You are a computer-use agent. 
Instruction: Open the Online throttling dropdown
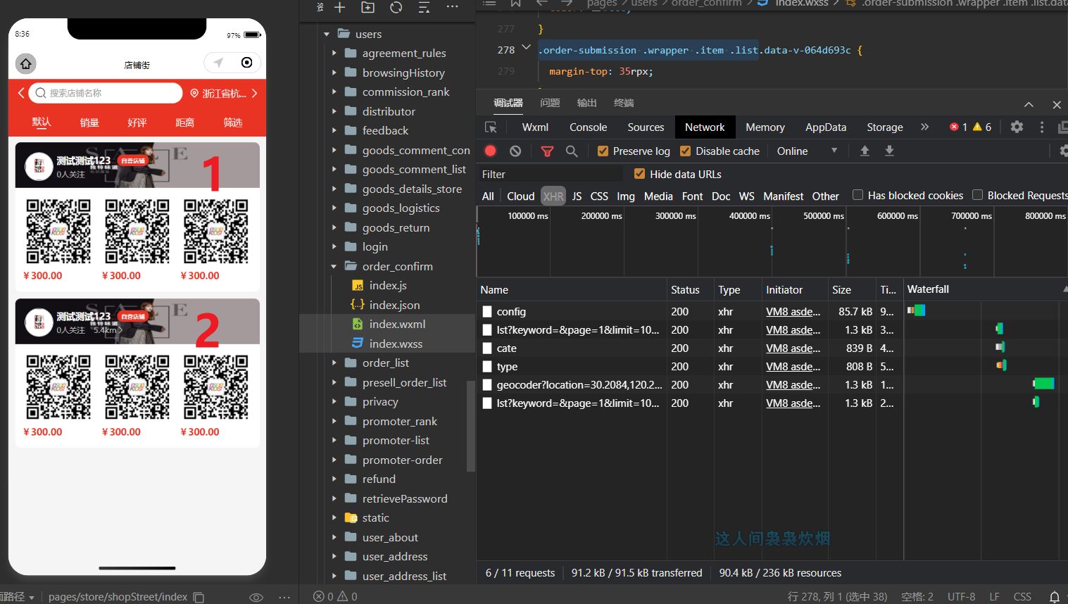pos(807,151)
